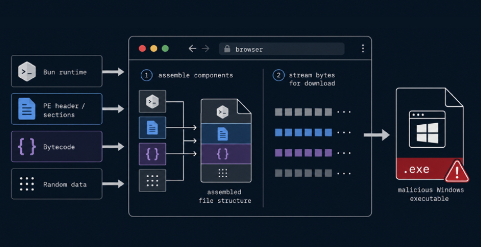Click the red close dot in the browser window
481x247 pixels.
click(142, 49)
